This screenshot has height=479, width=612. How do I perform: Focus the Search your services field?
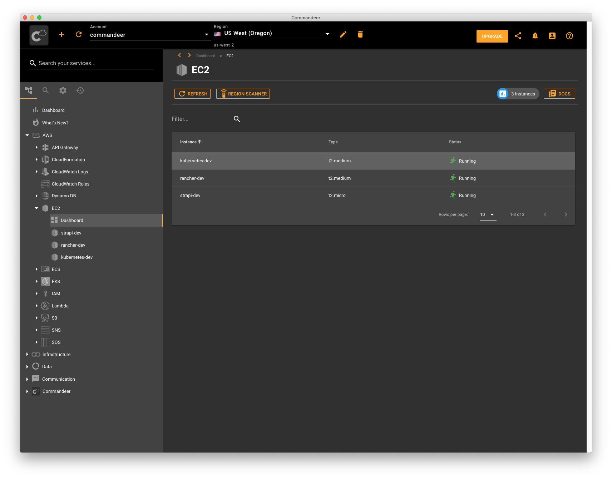92,63
